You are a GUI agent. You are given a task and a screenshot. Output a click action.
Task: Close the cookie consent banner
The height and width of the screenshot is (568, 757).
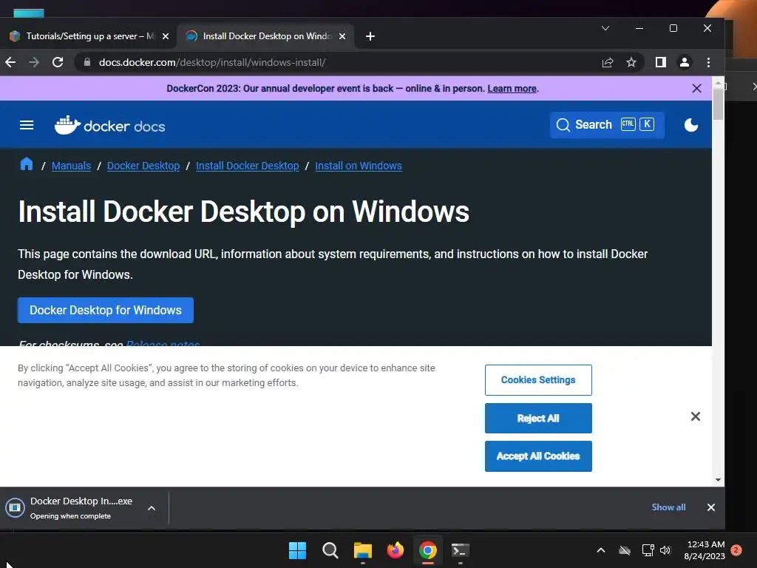(x=695, y=416)
